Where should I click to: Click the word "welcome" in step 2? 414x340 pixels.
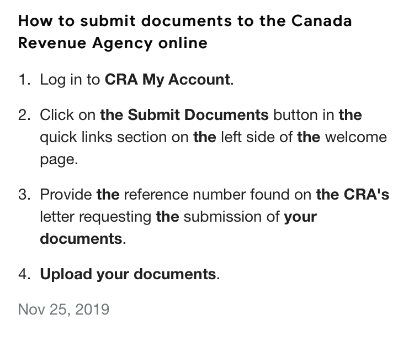coord(356,137)
